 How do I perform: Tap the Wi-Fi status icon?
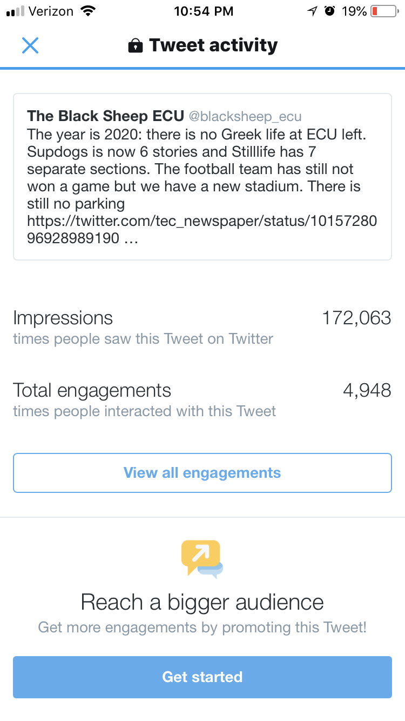coord(87,11)
